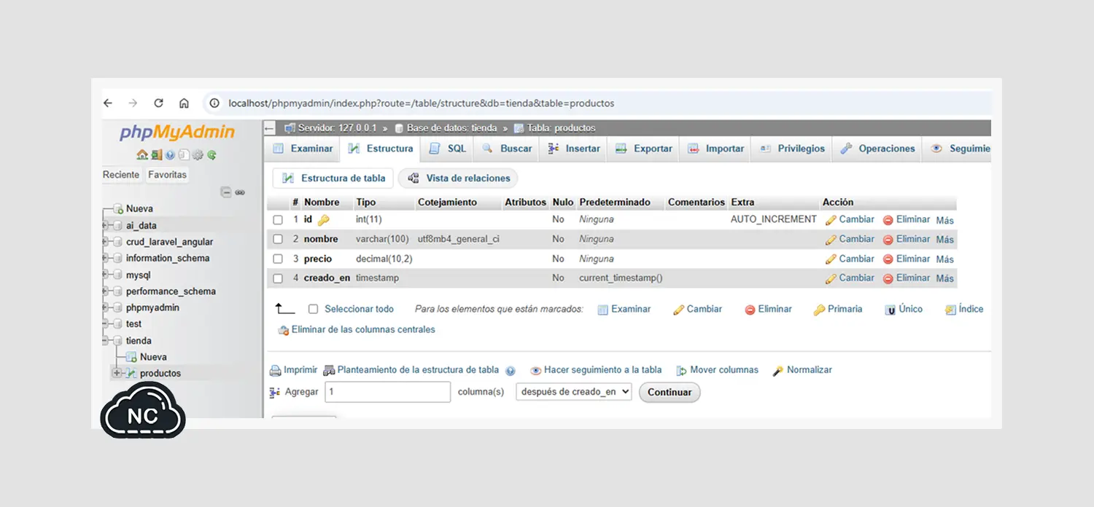Open the SQL tab
Screen dimensions: 1094x507
[448, 149]
